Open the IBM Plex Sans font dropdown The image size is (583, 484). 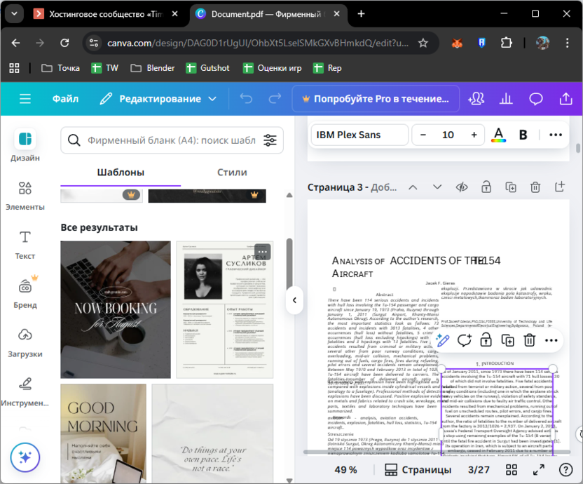tap(359, 134)
